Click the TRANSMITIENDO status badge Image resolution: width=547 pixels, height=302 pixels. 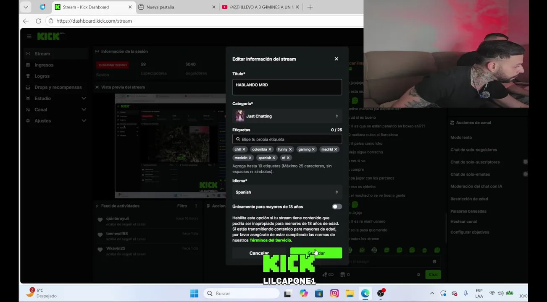112,65
